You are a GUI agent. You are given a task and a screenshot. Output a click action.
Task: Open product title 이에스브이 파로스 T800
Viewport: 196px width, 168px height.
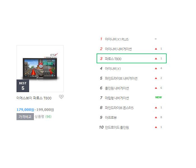click(x=34, y=98)
